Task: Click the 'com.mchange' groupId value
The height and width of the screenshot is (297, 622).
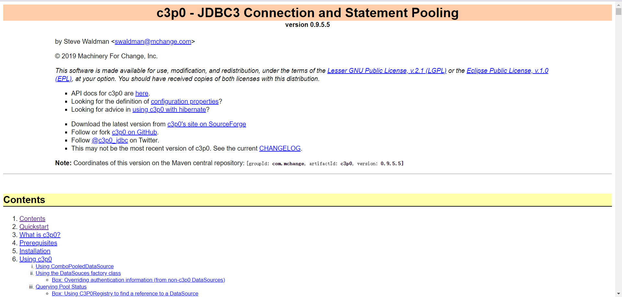Action: 288,164
